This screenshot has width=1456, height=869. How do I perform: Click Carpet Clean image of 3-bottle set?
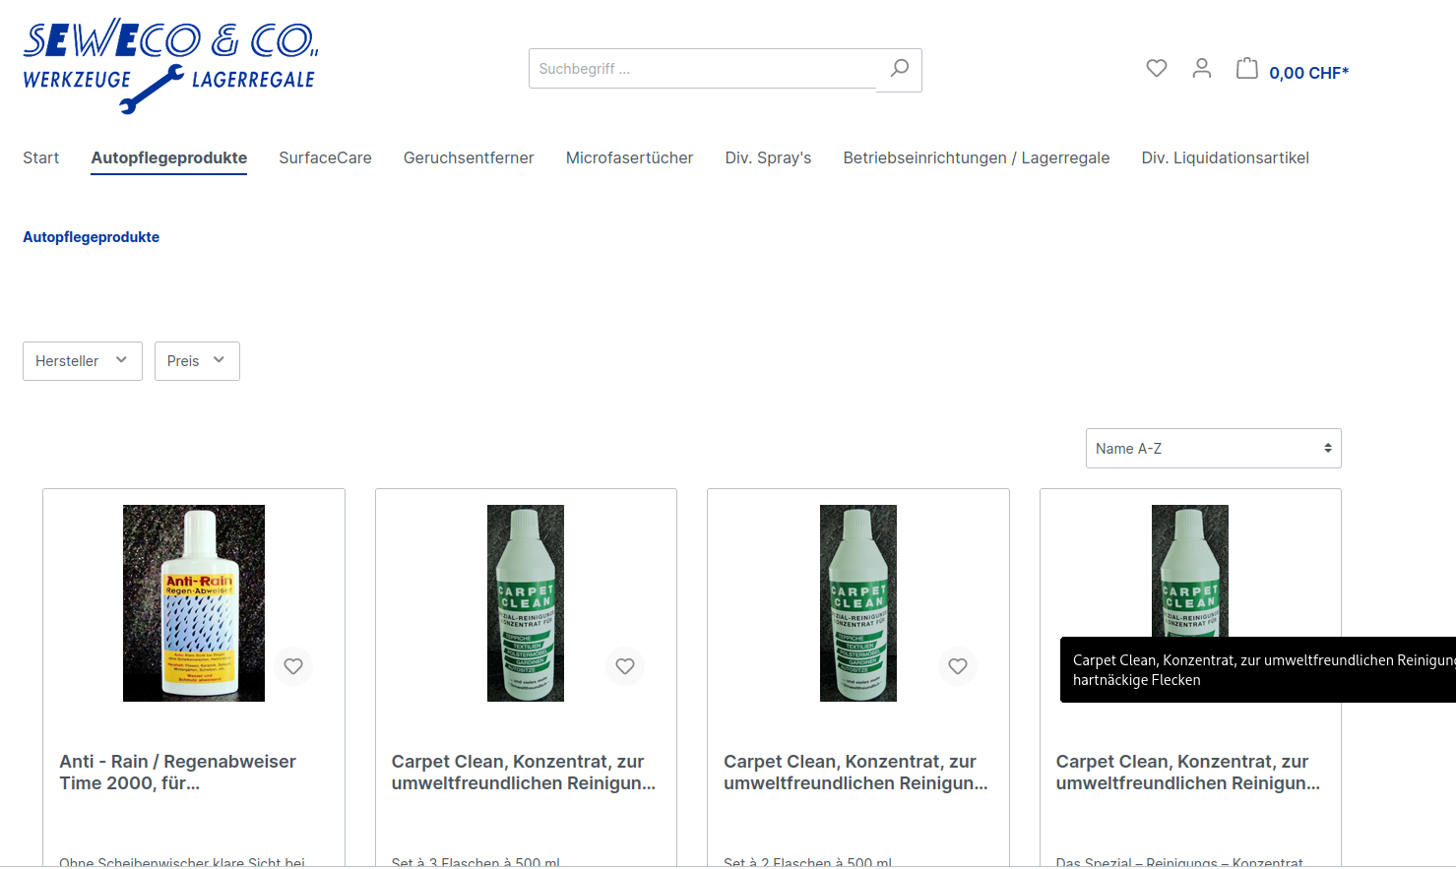(526, 603)
